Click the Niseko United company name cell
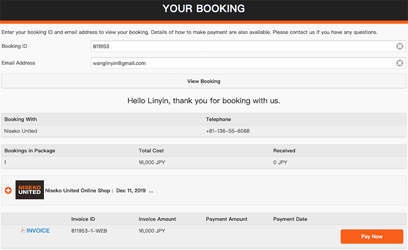408x250 pixels. 20,131
